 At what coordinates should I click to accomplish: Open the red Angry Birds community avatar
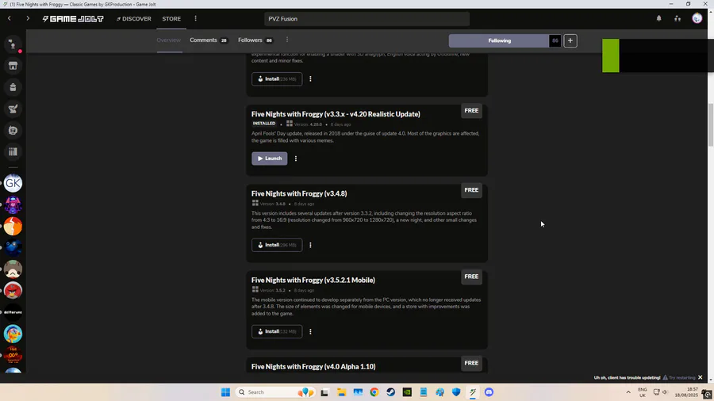13,291
